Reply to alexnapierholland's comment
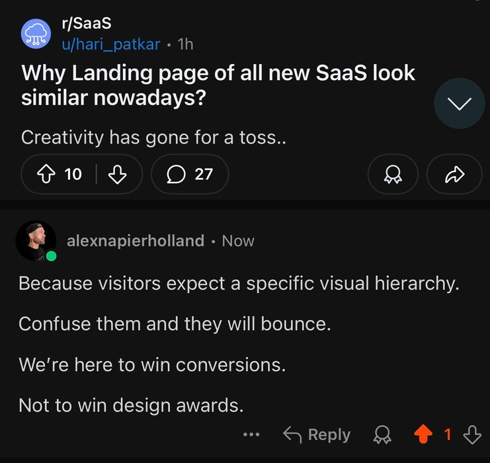 [x=317, y=435]
